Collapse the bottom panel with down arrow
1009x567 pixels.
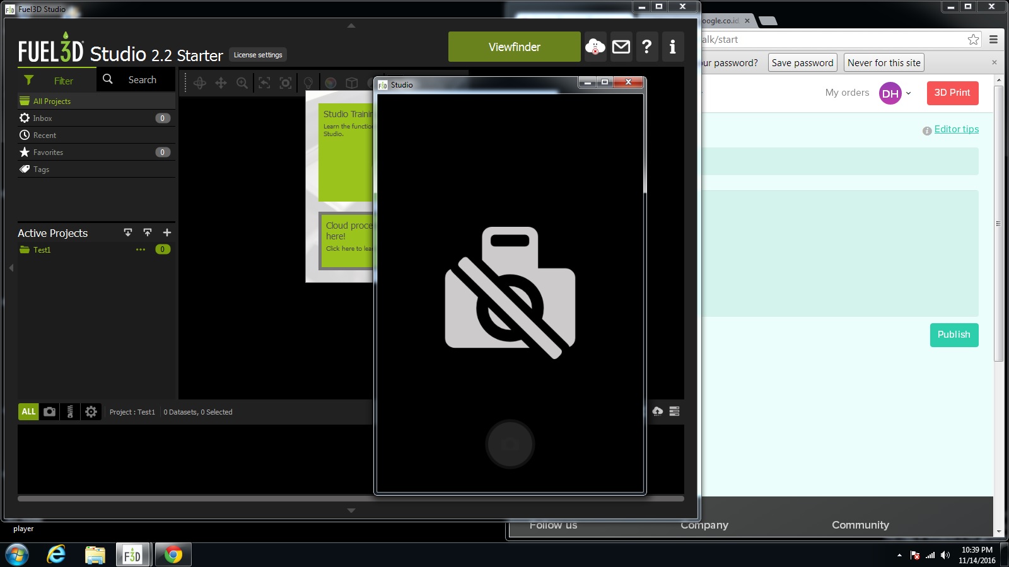click(351, 510)
